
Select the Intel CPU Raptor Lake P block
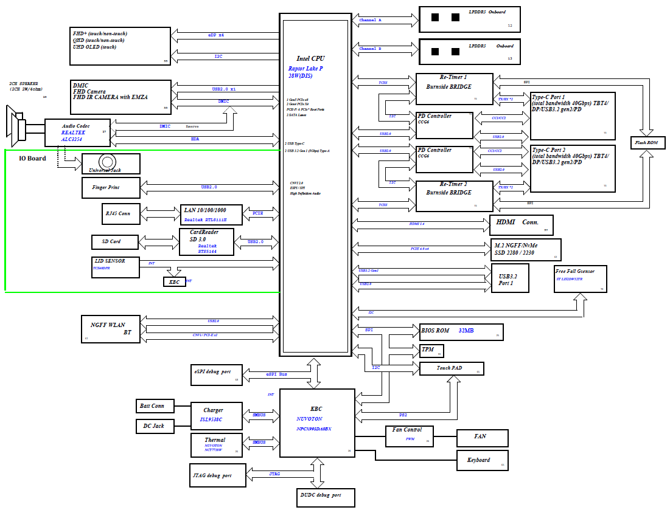315,182
